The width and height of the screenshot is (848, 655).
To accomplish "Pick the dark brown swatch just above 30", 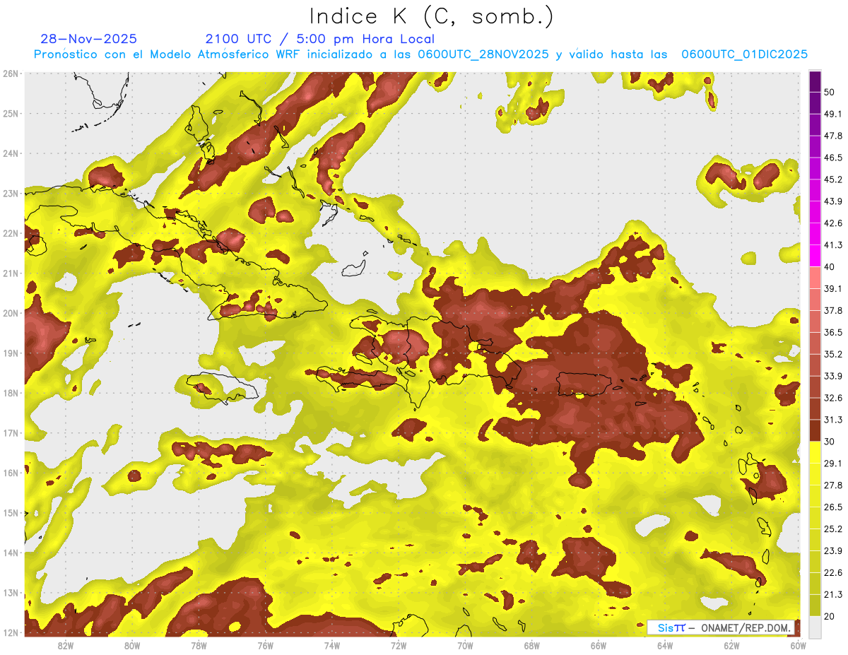I will (x=815, y=430).
